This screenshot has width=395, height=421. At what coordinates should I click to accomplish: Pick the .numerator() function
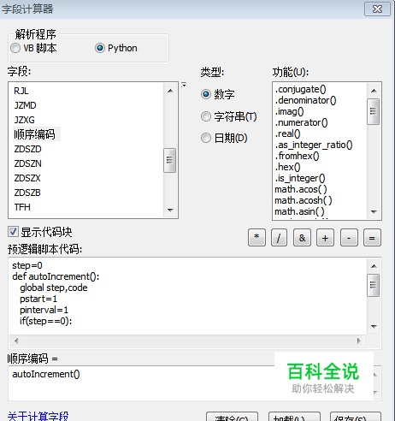[x=302, y=122]
